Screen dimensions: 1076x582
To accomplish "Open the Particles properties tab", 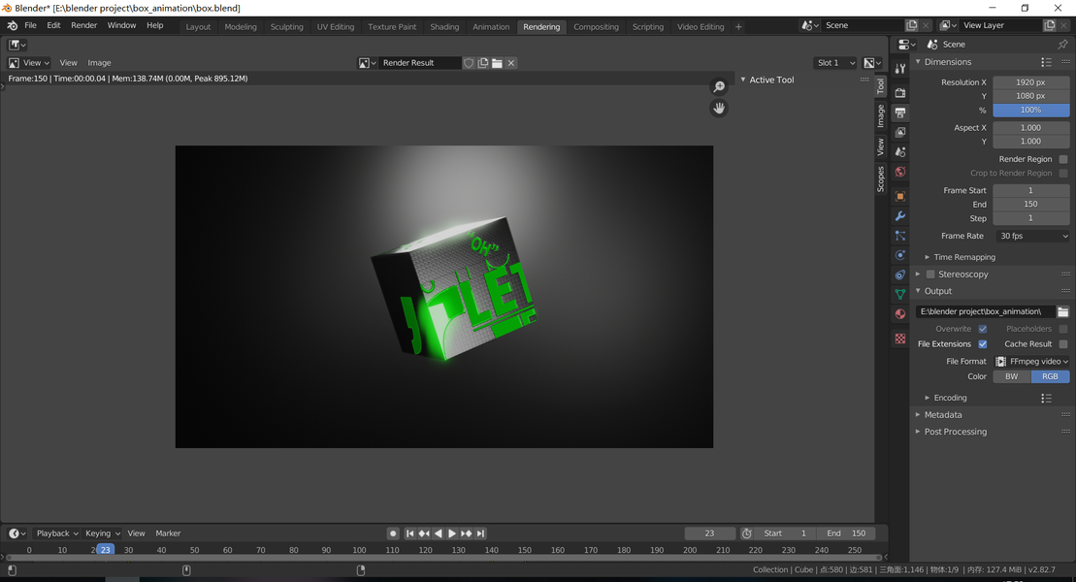I will click(x=900, y=236).
